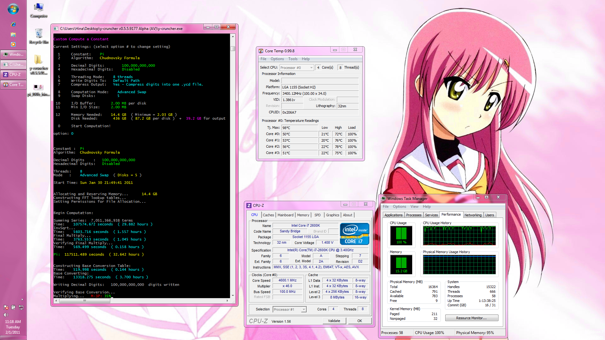Click the console window horizontal scrollbar

pos(84,301)
